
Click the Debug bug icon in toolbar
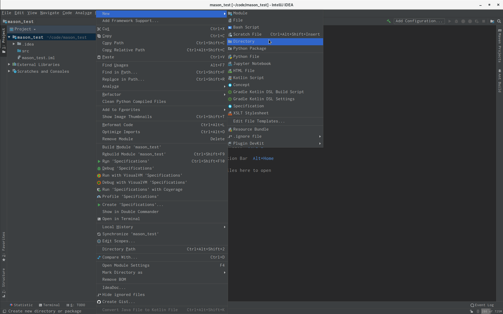pos(456,21)
